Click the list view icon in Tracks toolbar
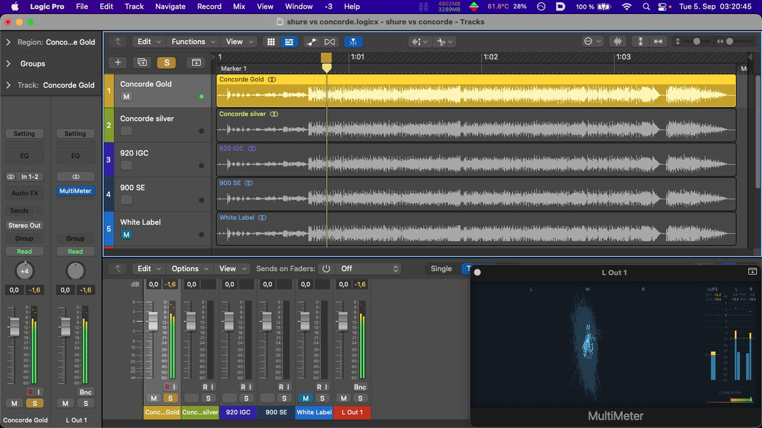Image resolution: width=762 pixels, height=428 pixels. coord(289,42)
